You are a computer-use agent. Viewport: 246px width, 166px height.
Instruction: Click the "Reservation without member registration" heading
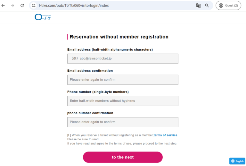pyautogui.click(x=119, y=37)
